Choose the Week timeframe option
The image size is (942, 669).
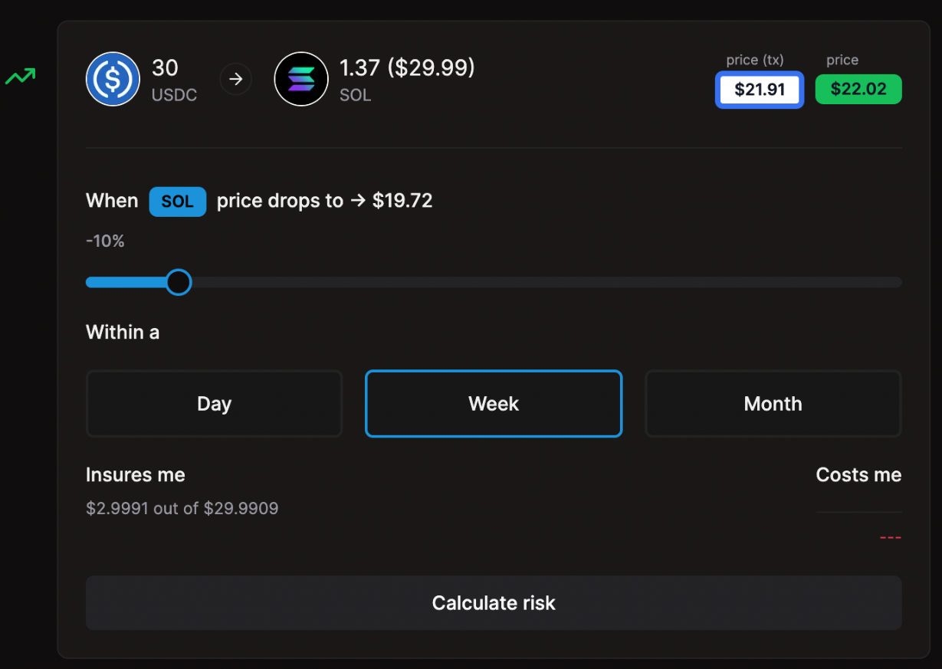[x=494, y=404]
